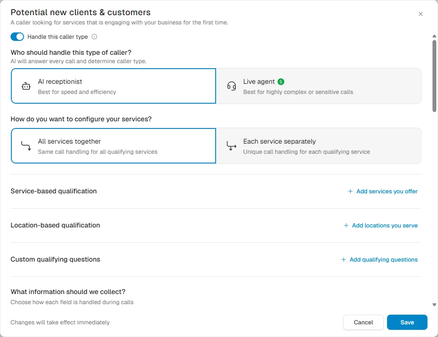
Task: Click the scrollbar up arrow
Action: (434, 36)
